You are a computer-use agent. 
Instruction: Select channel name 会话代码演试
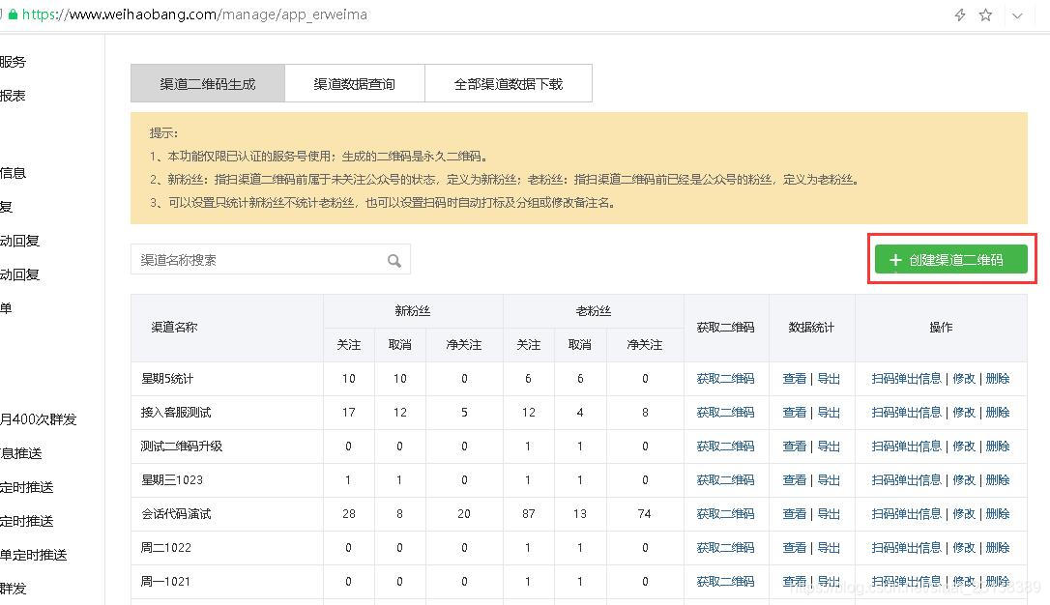pos(175,514)
